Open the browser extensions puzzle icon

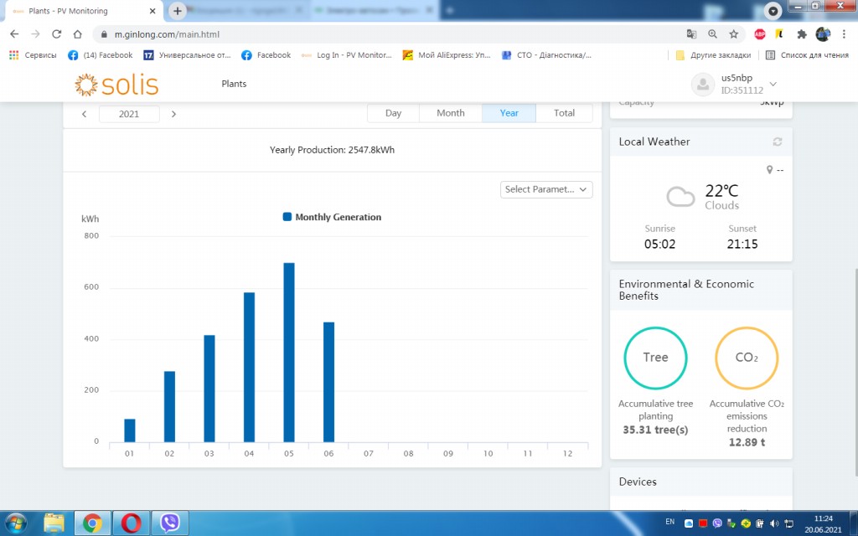tap(801, 34)
